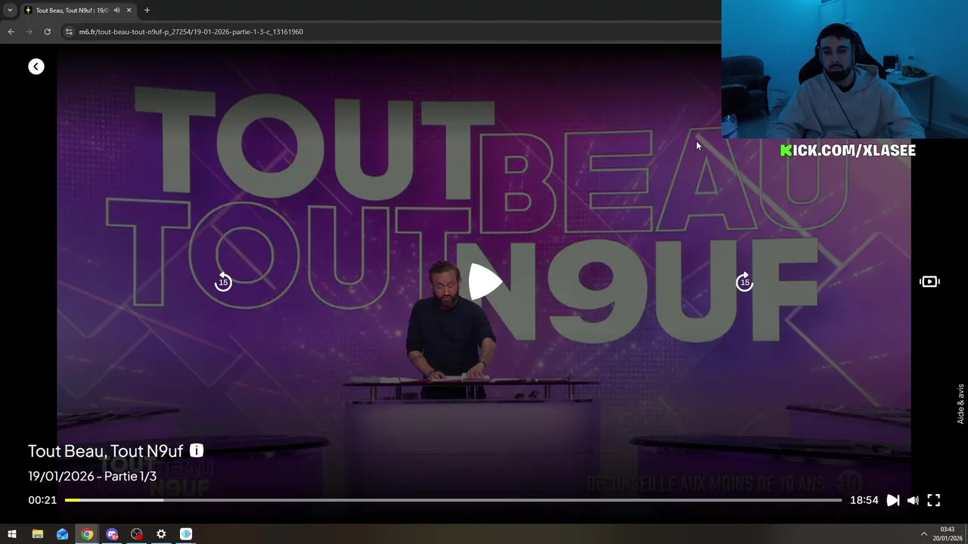The height and width of the screenshot is (544, 968).
Task: Open a new browser tab
Action: (x=147, y=10)
